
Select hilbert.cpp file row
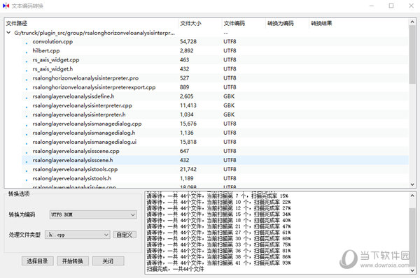215,51
